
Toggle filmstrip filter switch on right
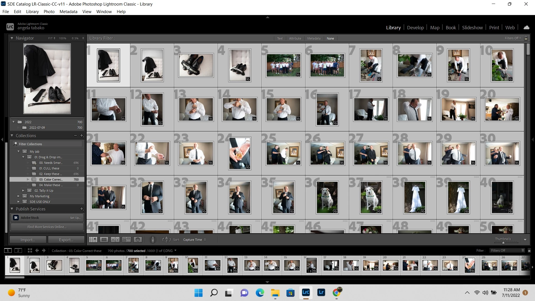[529, 251]
